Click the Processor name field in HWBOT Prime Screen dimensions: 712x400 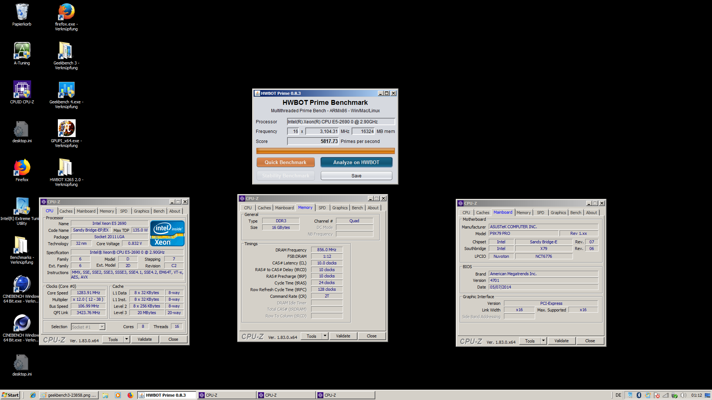[341, 121]
